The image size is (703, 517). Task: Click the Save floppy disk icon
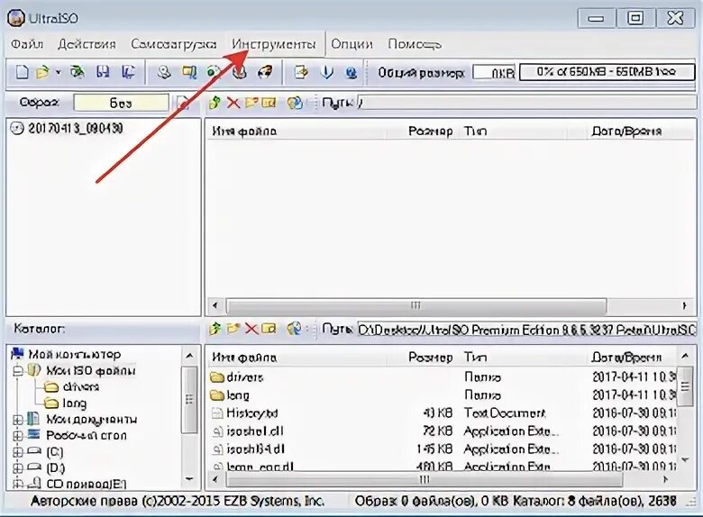(103, 72)
